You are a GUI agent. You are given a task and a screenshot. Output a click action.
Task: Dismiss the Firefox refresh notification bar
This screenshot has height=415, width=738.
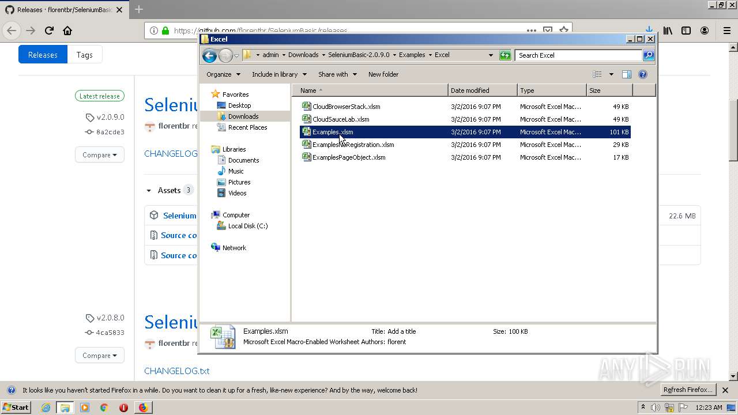tap(725, 390)
